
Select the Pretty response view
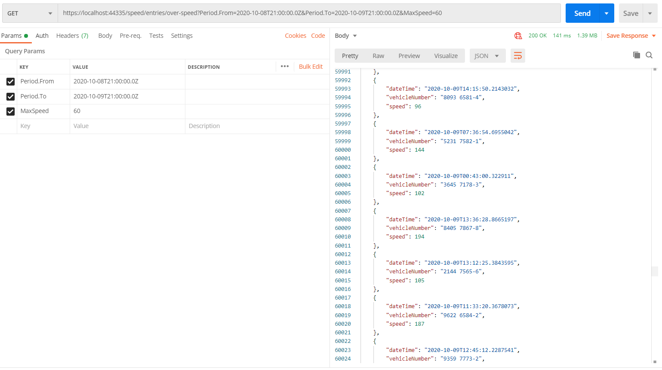(350, 56)
